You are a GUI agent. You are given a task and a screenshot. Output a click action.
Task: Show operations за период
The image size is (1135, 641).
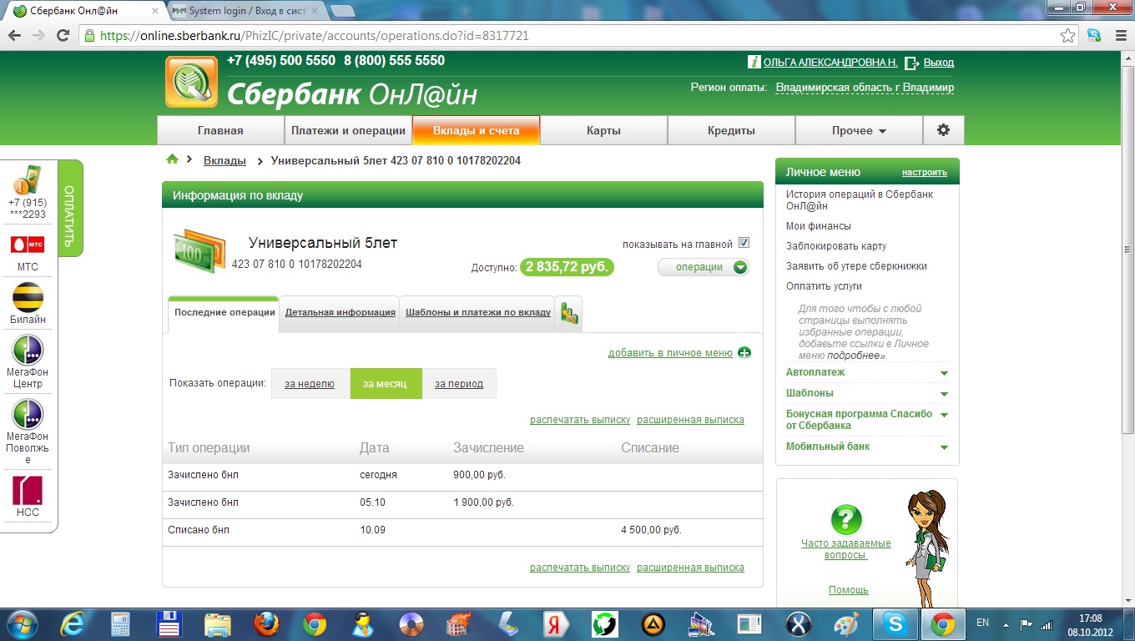(459, 384)
